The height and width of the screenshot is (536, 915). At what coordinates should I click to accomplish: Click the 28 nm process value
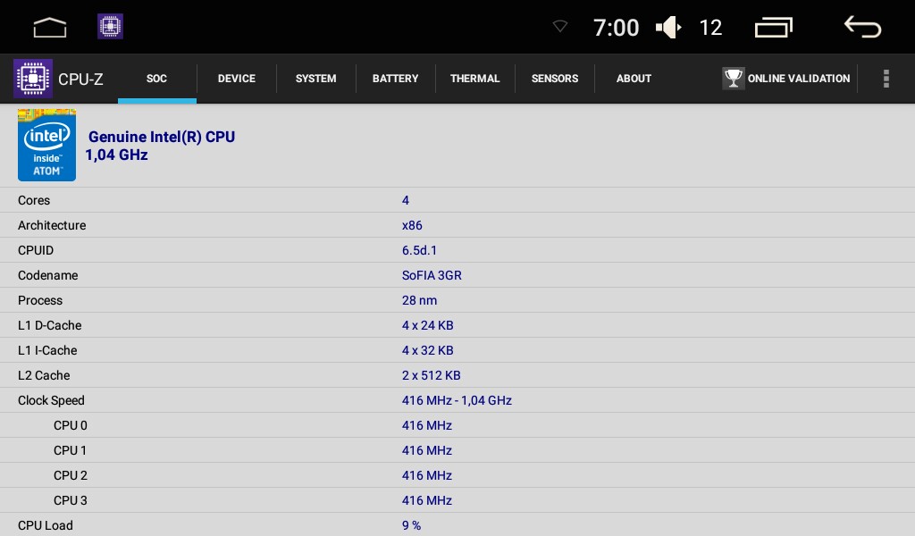(x=420, y=301)
